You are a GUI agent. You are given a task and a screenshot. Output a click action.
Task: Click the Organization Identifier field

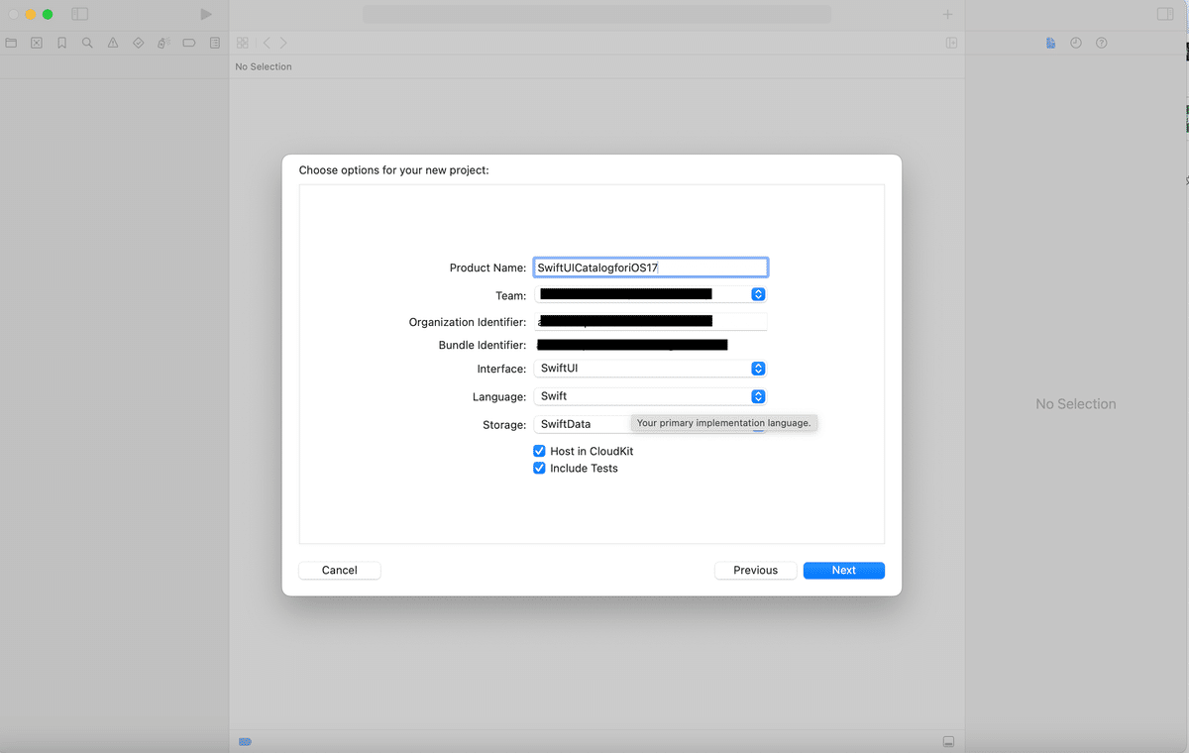pos(650,322)
